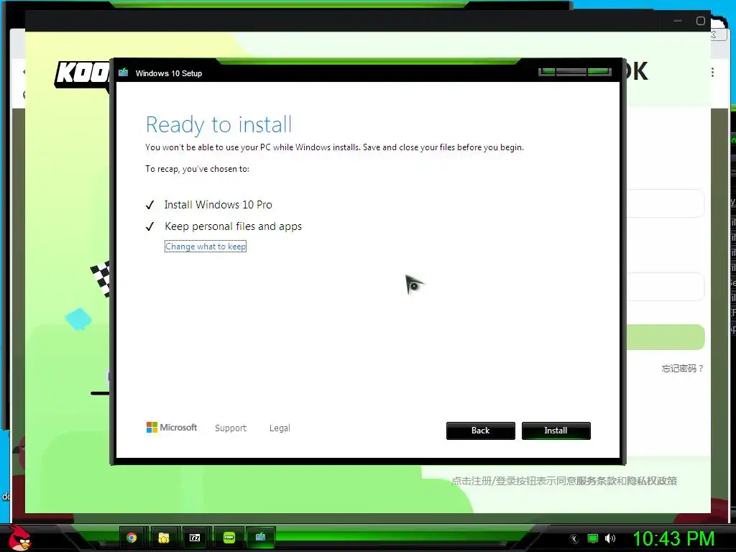Click the Keep personal files and apps text
The width and height of the screenshot is (736, 552).
point(234,226)
